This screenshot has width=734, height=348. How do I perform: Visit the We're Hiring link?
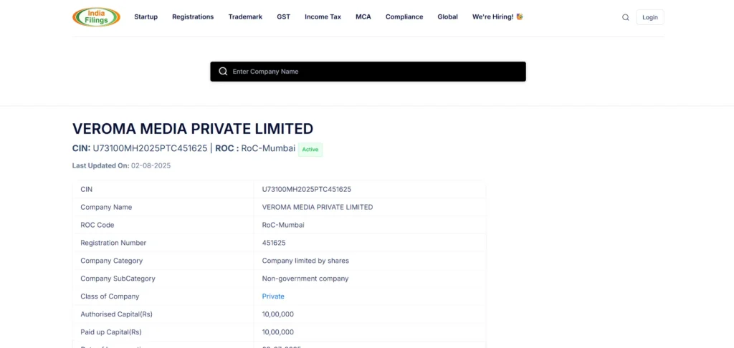tap(497, 17)
